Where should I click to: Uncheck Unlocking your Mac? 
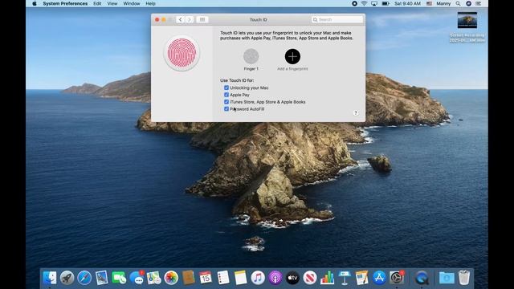click(226, 88)
